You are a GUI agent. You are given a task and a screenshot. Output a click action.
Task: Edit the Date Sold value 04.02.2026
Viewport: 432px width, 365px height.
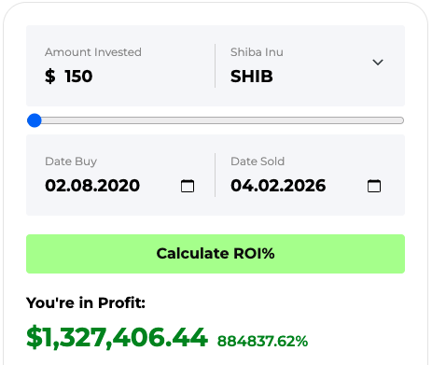[x=278, y=186]
